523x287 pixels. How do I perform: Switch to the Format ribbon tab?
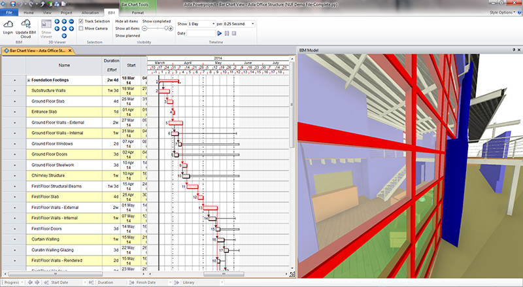[x=138, y=12]
